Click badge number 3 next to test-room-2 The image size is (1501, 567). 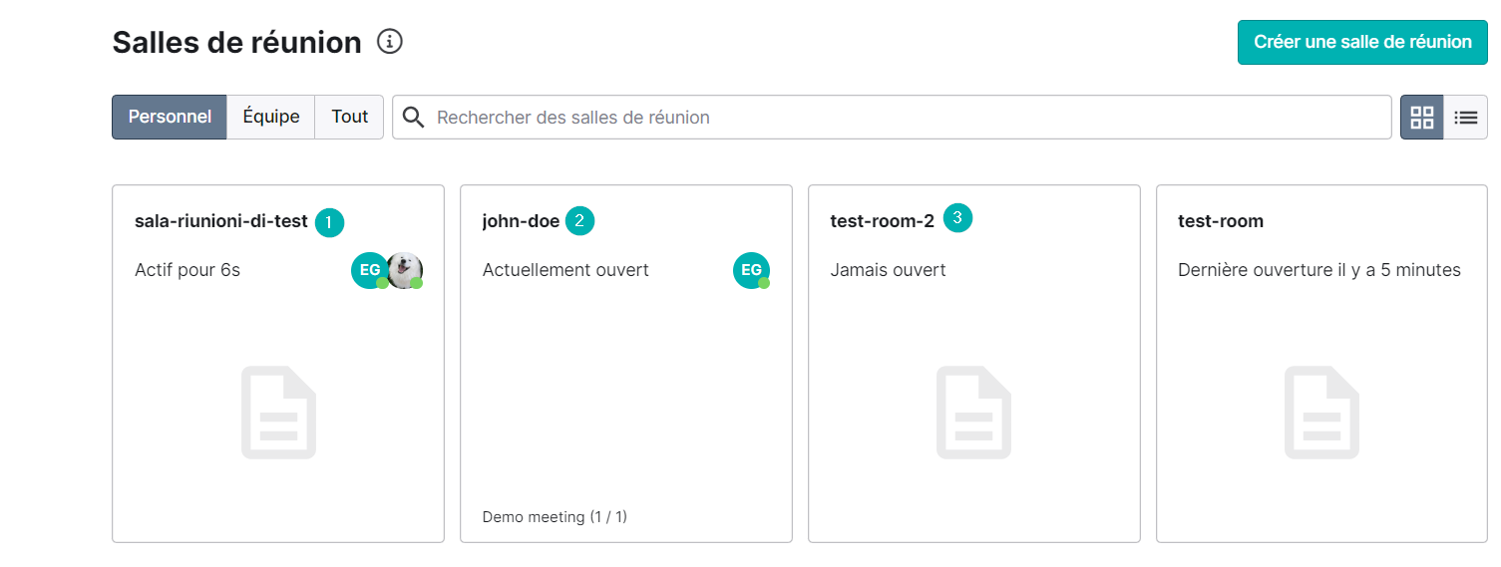click(957, 217)
